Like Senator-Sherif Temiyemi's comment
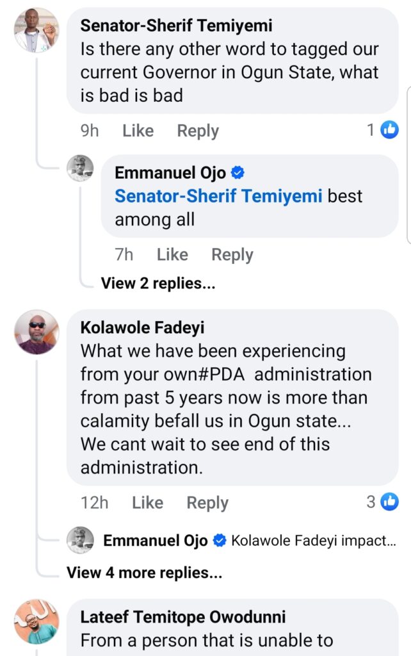Image resolution: width=411 pixels, height=656 pixels. pyautogui.click(x=138, y=131)
